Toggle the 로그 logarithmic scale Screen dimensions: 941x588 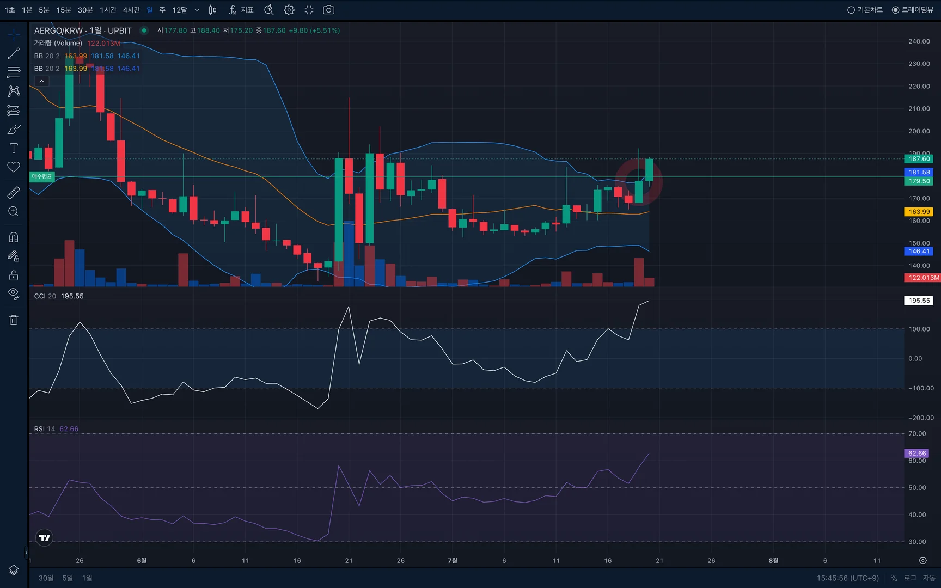(910, 578)
